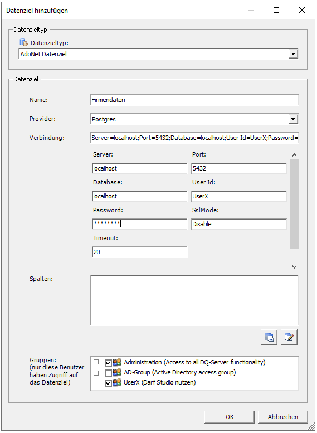The height and width of the screenshot is (433, 317).
Task: Click the import columns icon button
Action: coord(269,337)
